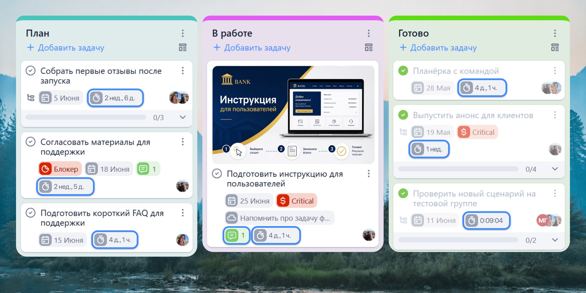Uncheck the completed Планёрка с командой task
The height and width of the screenshot is (293, 586).
pyautogui.click(x=403, y=70)
